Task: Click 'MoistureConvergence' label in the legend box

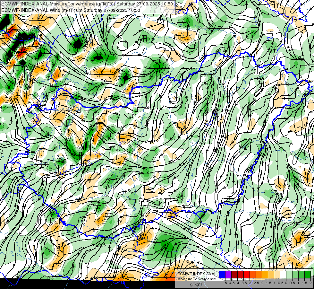Action: (x=197, y=279)
